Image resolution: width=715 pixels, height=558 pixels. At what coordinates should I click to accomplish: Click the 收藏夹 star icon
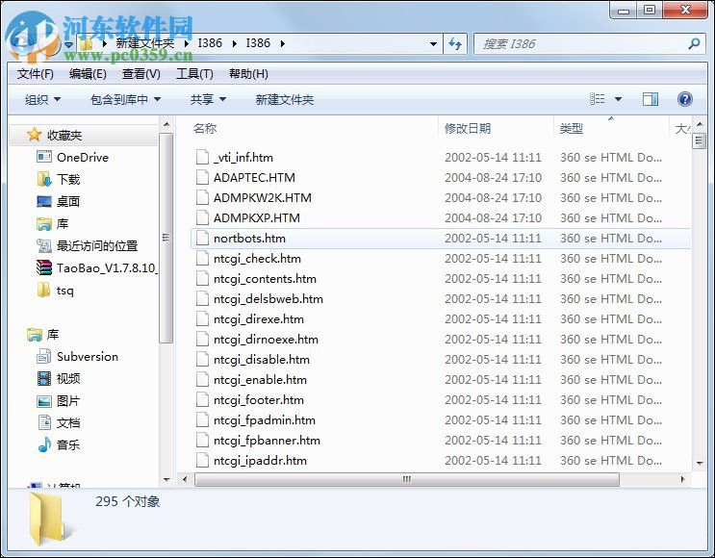(x=35, y=135)
